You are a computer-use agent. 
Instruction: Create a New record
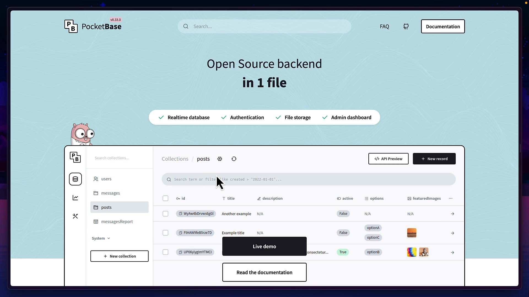(434, 159)
